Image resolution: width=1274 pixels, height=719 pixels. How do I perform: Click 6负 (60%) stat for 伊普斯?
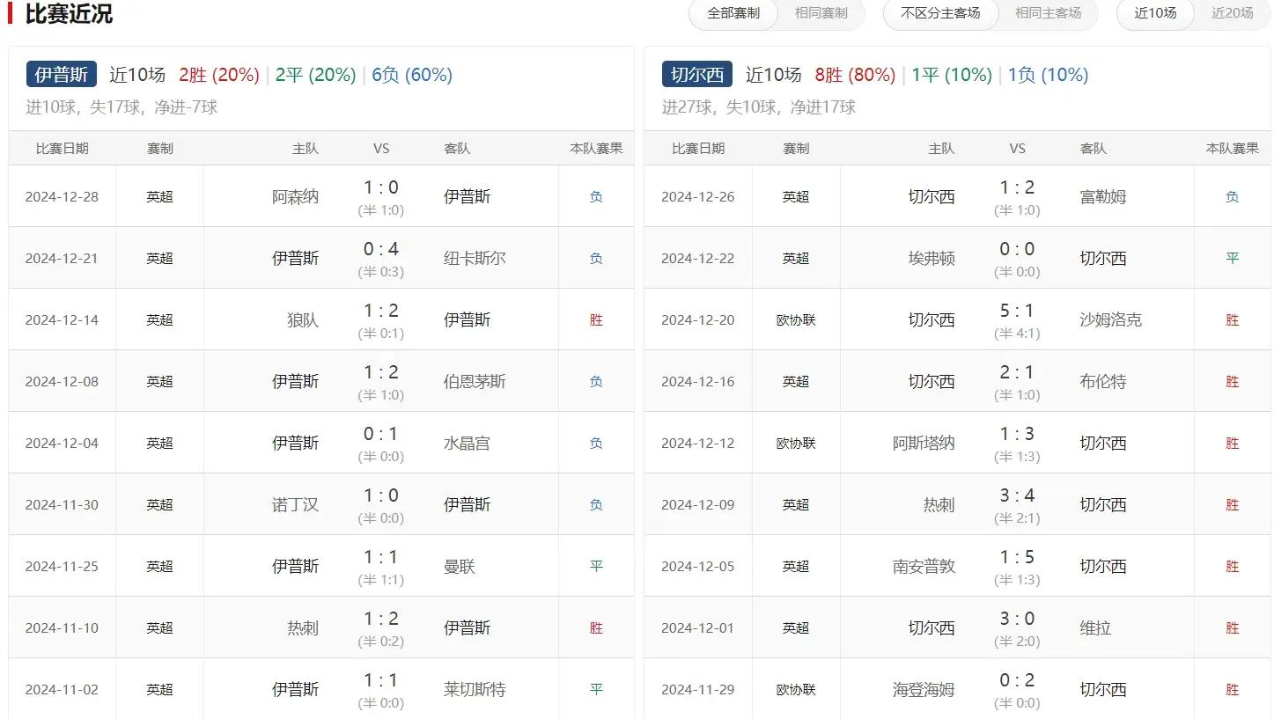412,75
